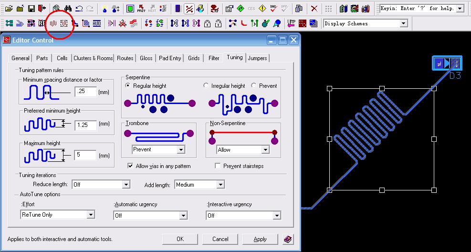The height and width of the screenshot is (252, 471).
Task: Click the PREV red arrow icon
Action: click(x=141, y=9)
